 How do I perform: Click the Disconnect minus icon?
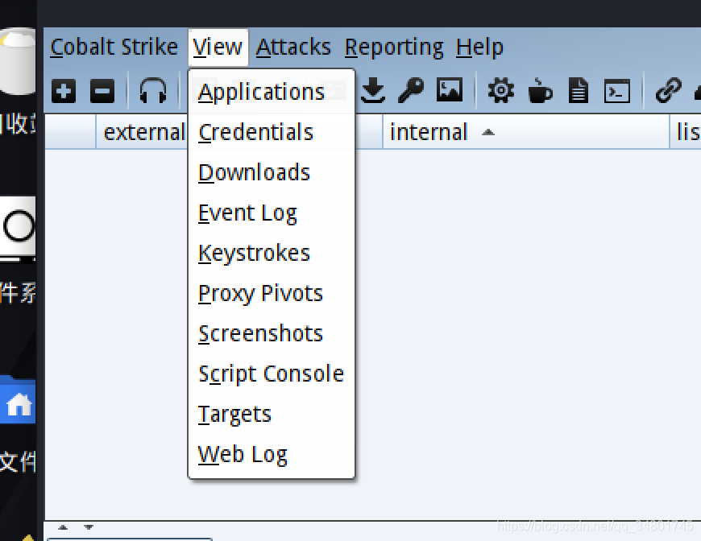(102, 91)
